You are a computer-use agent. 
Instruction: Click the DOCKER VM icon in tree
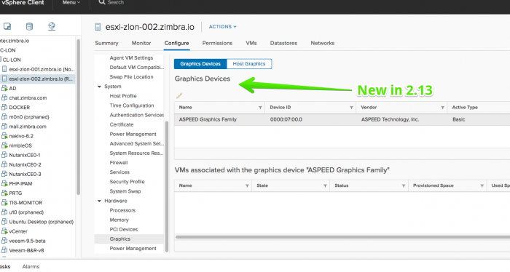point(4,108)
